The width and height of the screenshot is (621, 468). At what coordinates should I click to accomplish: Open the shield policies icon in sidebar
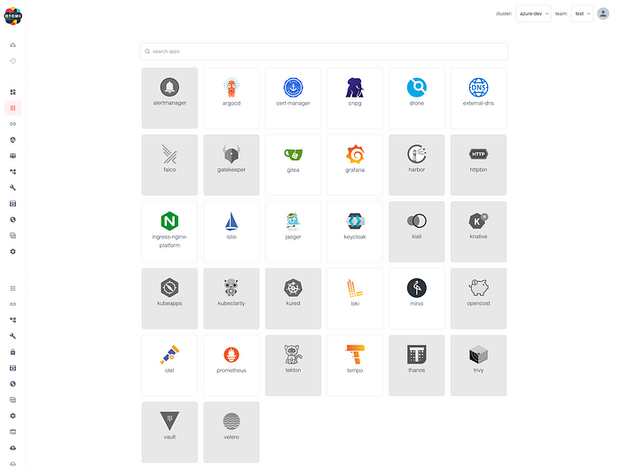12,140
